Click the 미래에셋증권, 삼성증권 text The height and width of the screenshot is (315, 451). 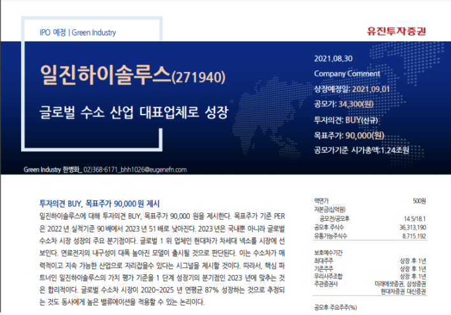(x=400, y=284)
